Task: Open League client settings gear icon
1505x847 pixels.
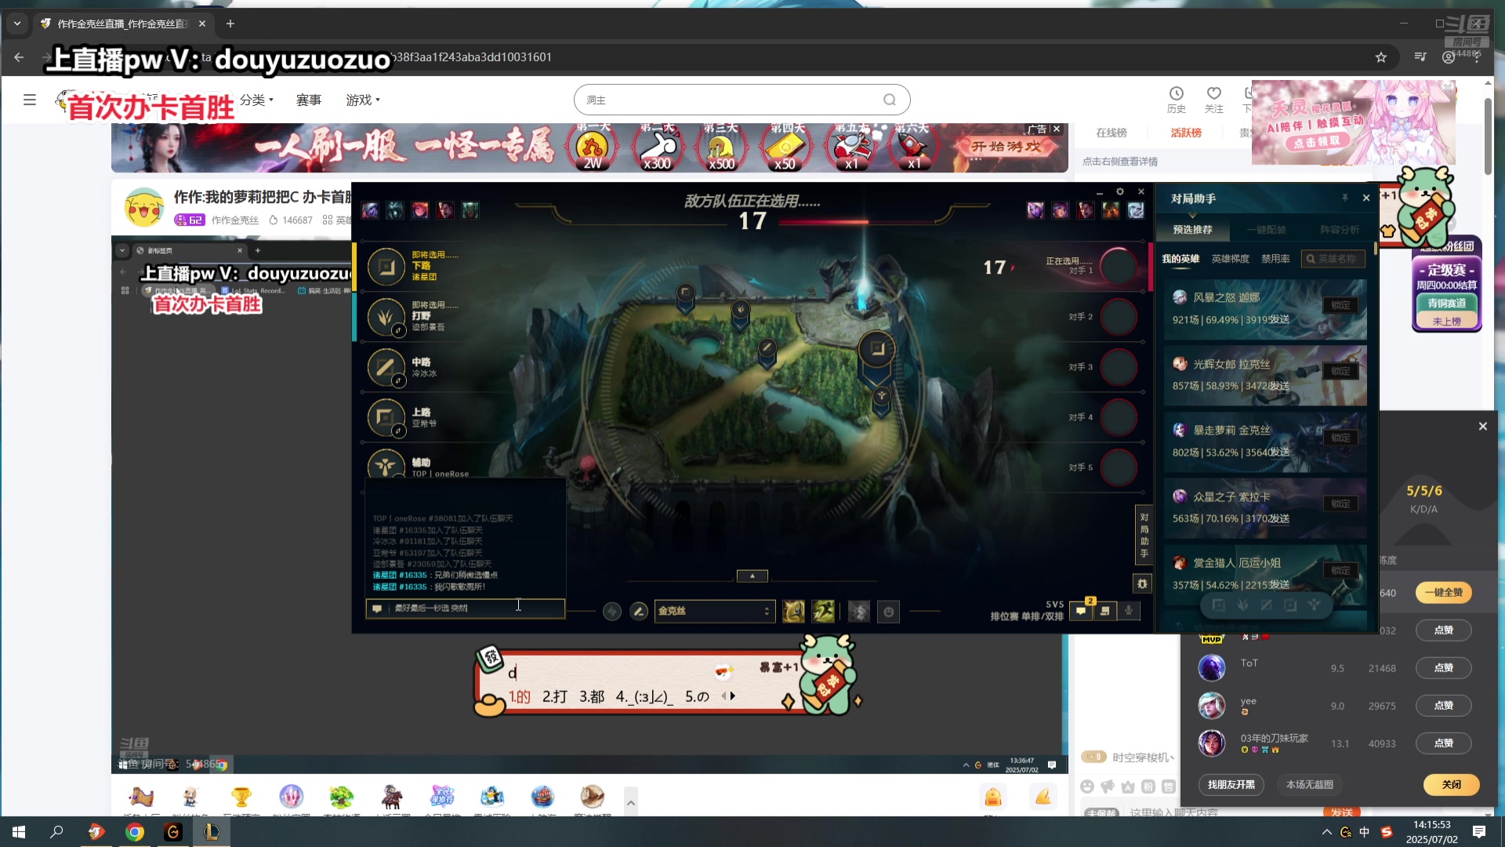Action: coord(1120,191)
